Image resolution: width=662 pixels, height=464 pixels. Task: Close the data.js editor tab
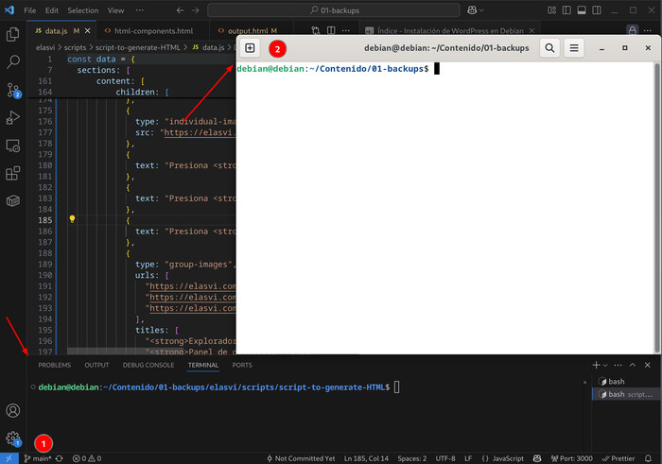(87, 31)
